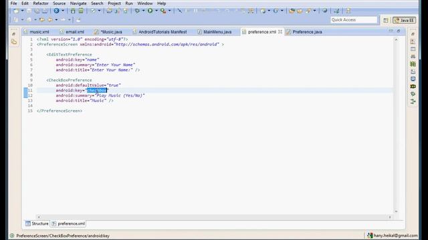Click the blue round toolbar icon
This screenshot has height=240, width=428.
click(56, 11)
